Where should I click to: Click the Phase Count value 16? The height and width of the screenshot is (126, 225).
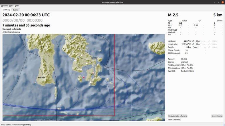(186, 50)
